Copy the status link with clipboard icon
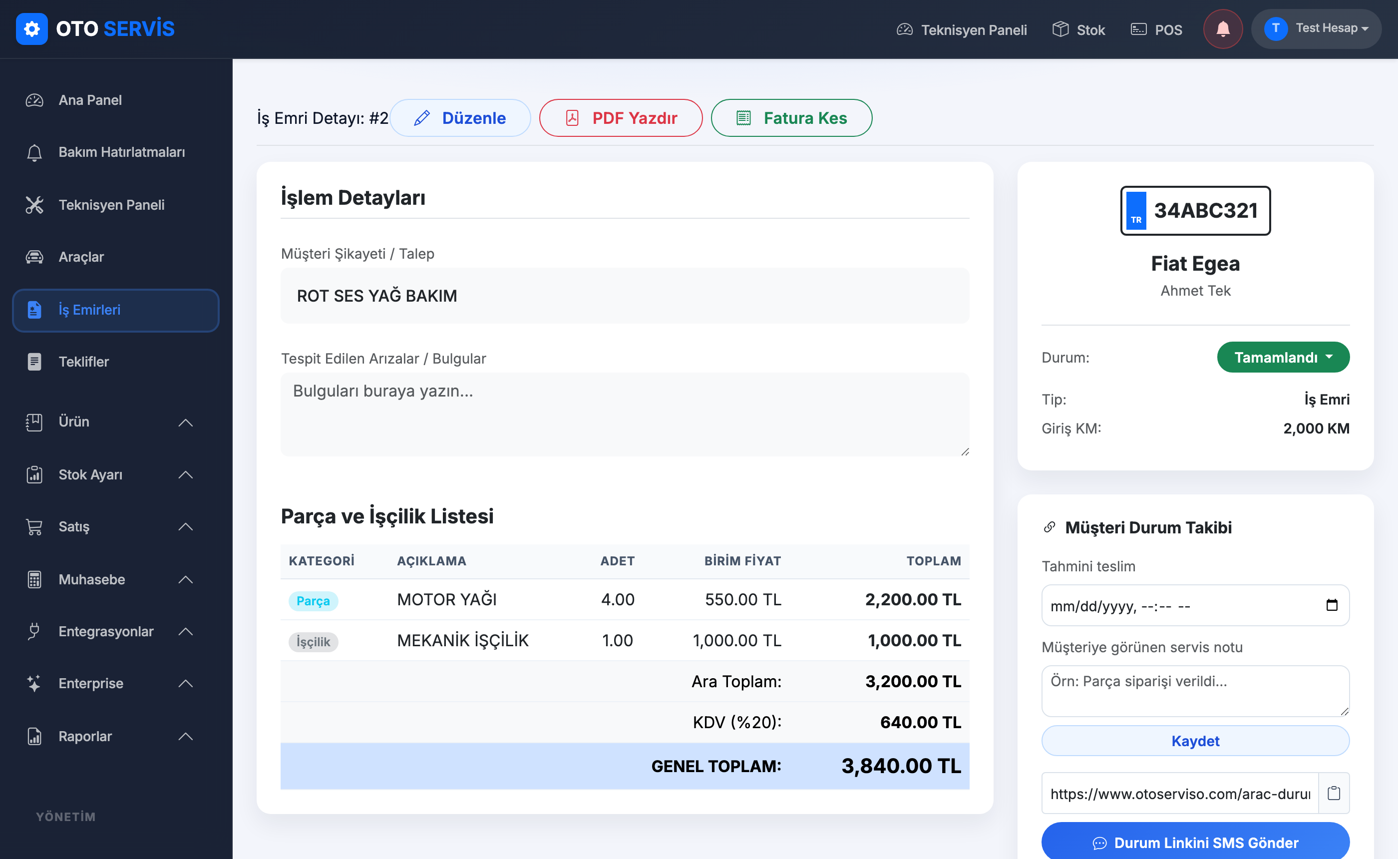The image size is (1398, 859). point(1333,793)
